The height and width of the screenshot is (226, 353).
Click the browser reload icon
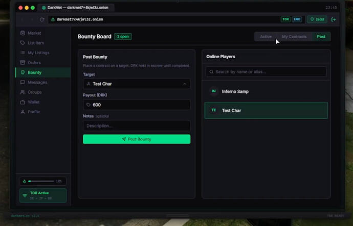tap(42, 19)
